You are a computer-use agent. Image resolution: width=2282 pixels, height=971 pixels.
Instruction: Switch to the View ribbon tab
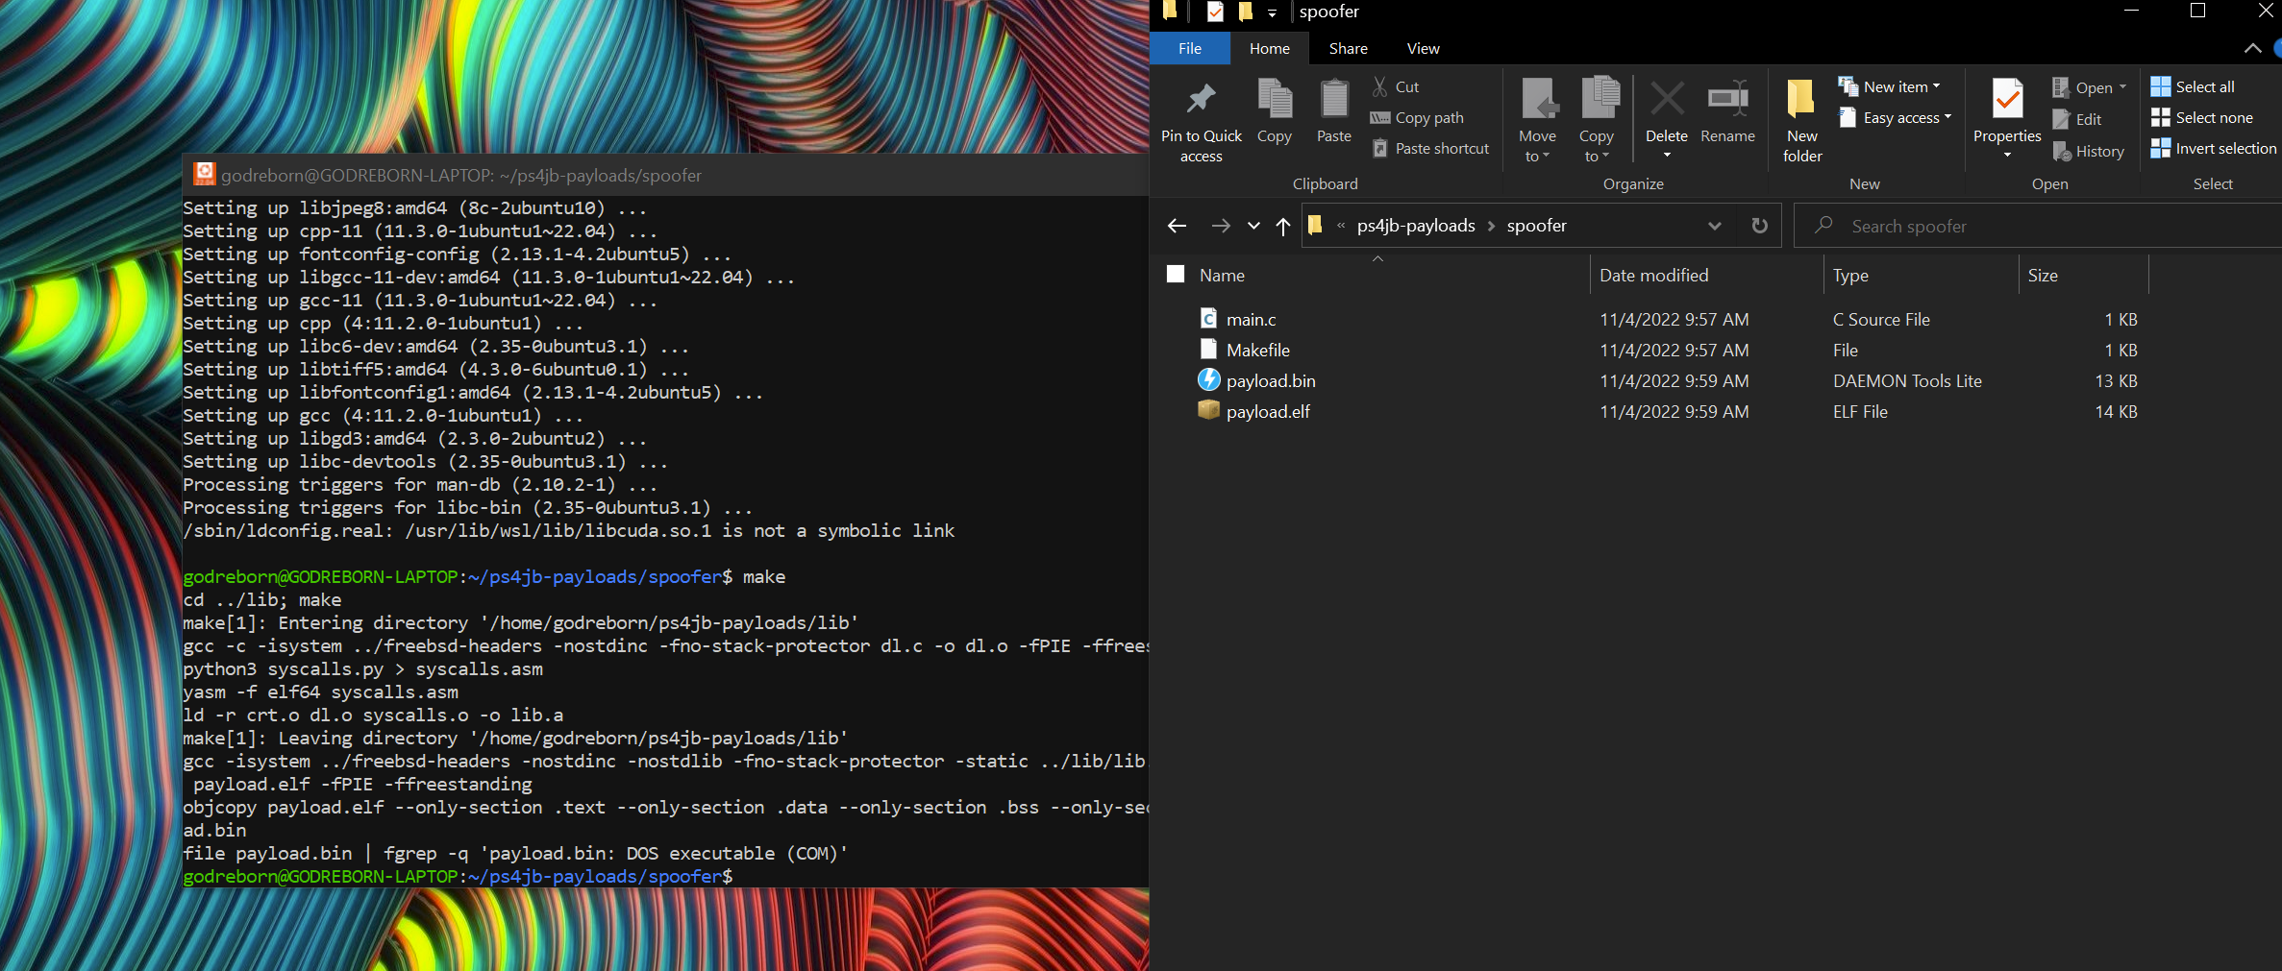[x=1423, y=48]
